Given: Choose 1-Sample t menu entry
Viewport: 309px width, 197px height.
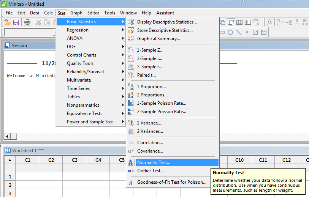Looking at the screenshot, I should coord(173,58).
